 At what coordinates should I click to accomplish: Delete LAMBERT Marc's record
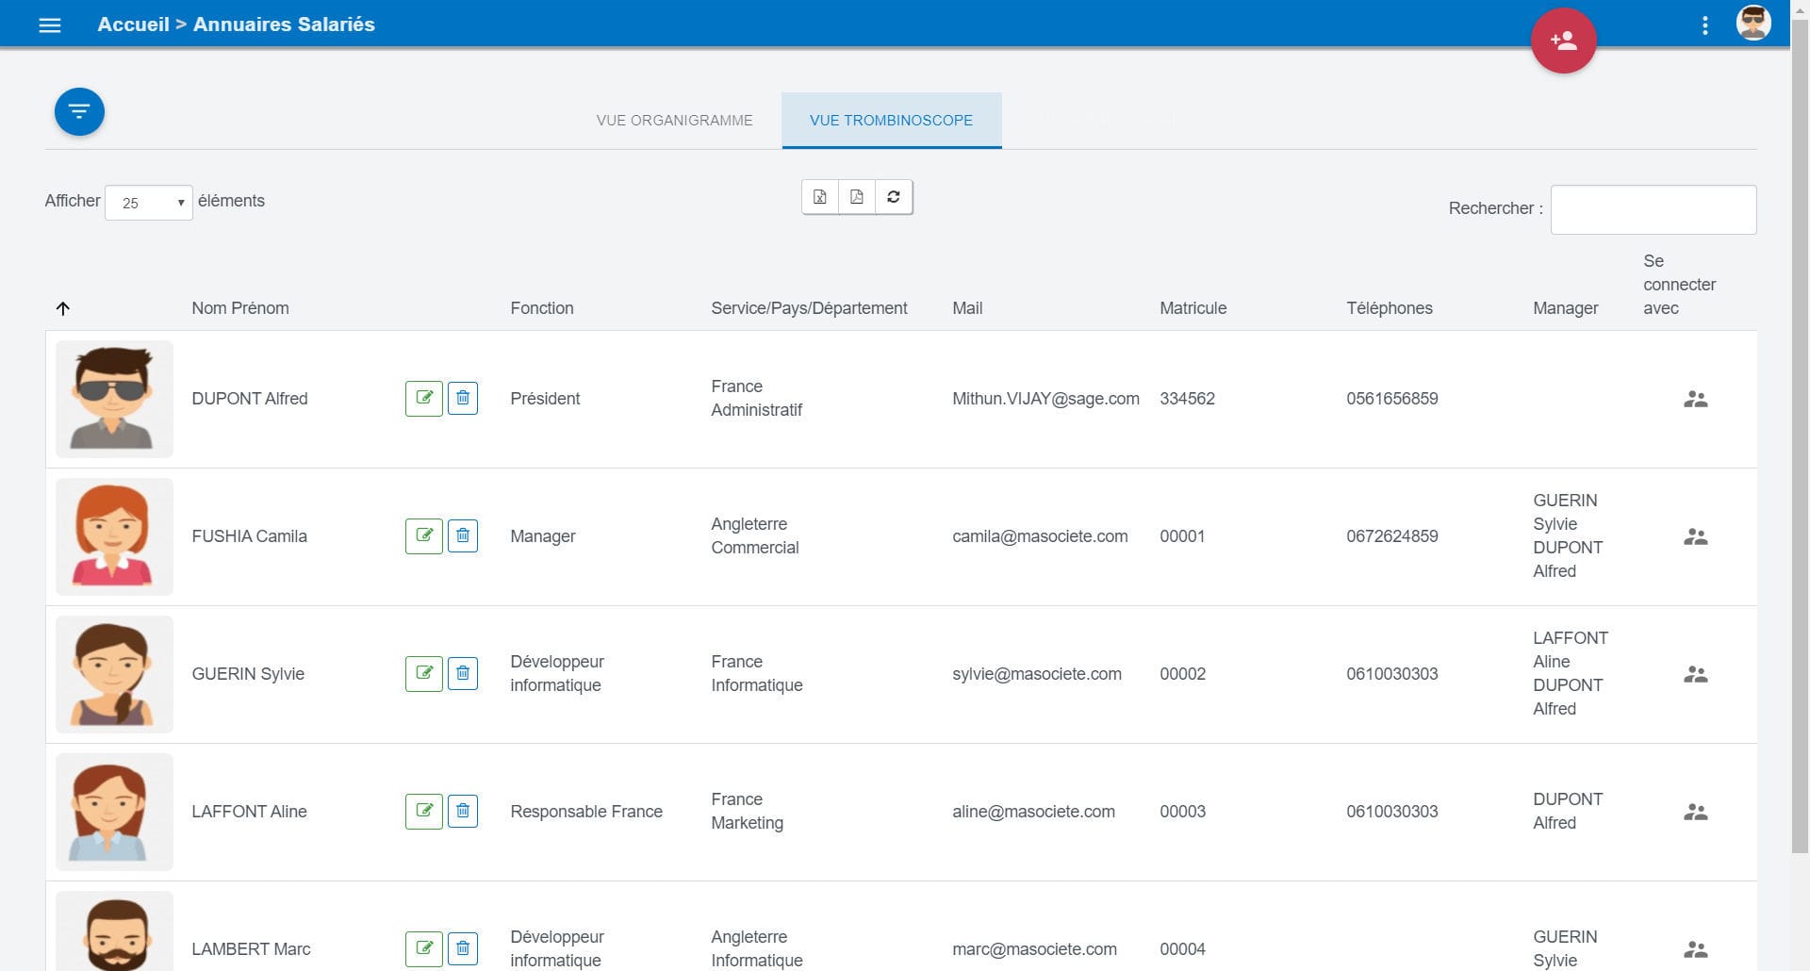click(463, 948)
